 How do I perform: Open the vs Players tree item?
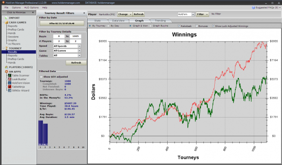click(x=14, y=44)
